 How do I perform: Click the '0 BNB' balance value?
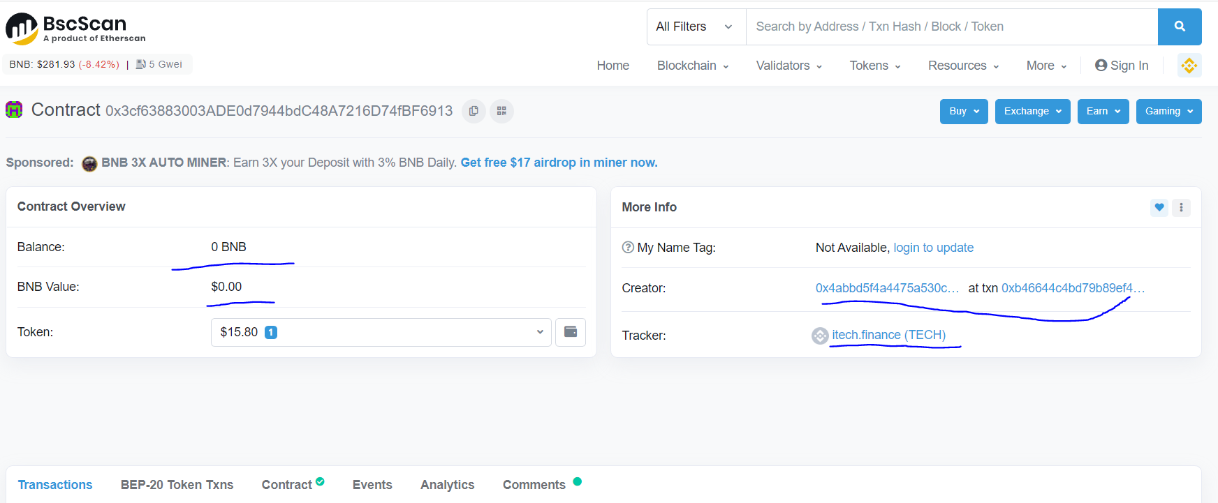click(x=229, y=247)
